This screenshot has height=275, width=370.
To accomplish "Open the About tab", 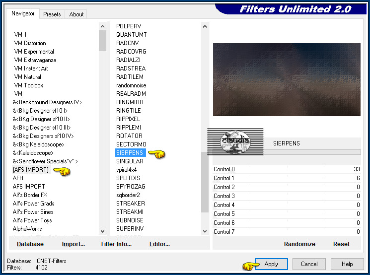I will click(76, 14).
